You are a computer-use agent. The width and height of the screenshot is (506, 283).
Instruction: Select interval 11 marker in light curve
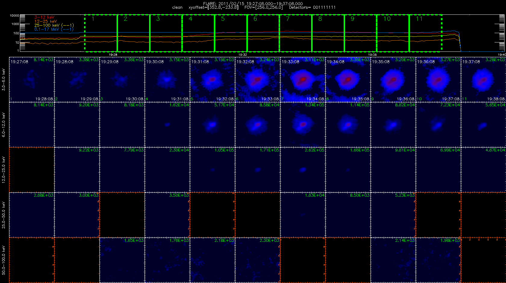419,19
